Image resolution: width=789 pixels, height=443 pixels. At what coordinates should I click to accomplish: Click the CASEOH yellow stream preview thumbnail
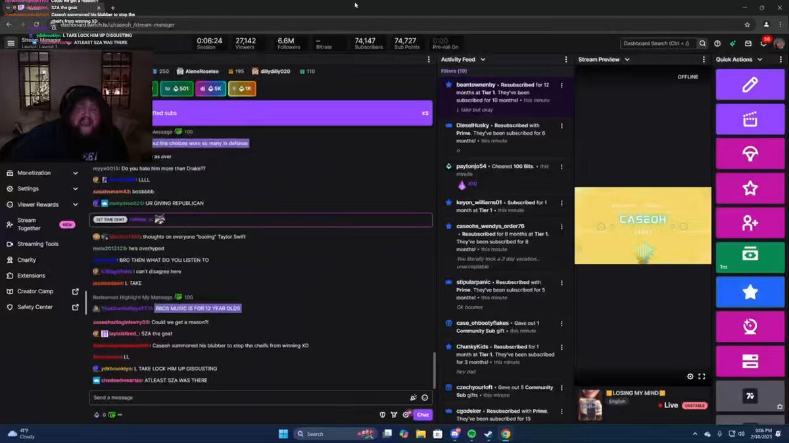[642, 226]
